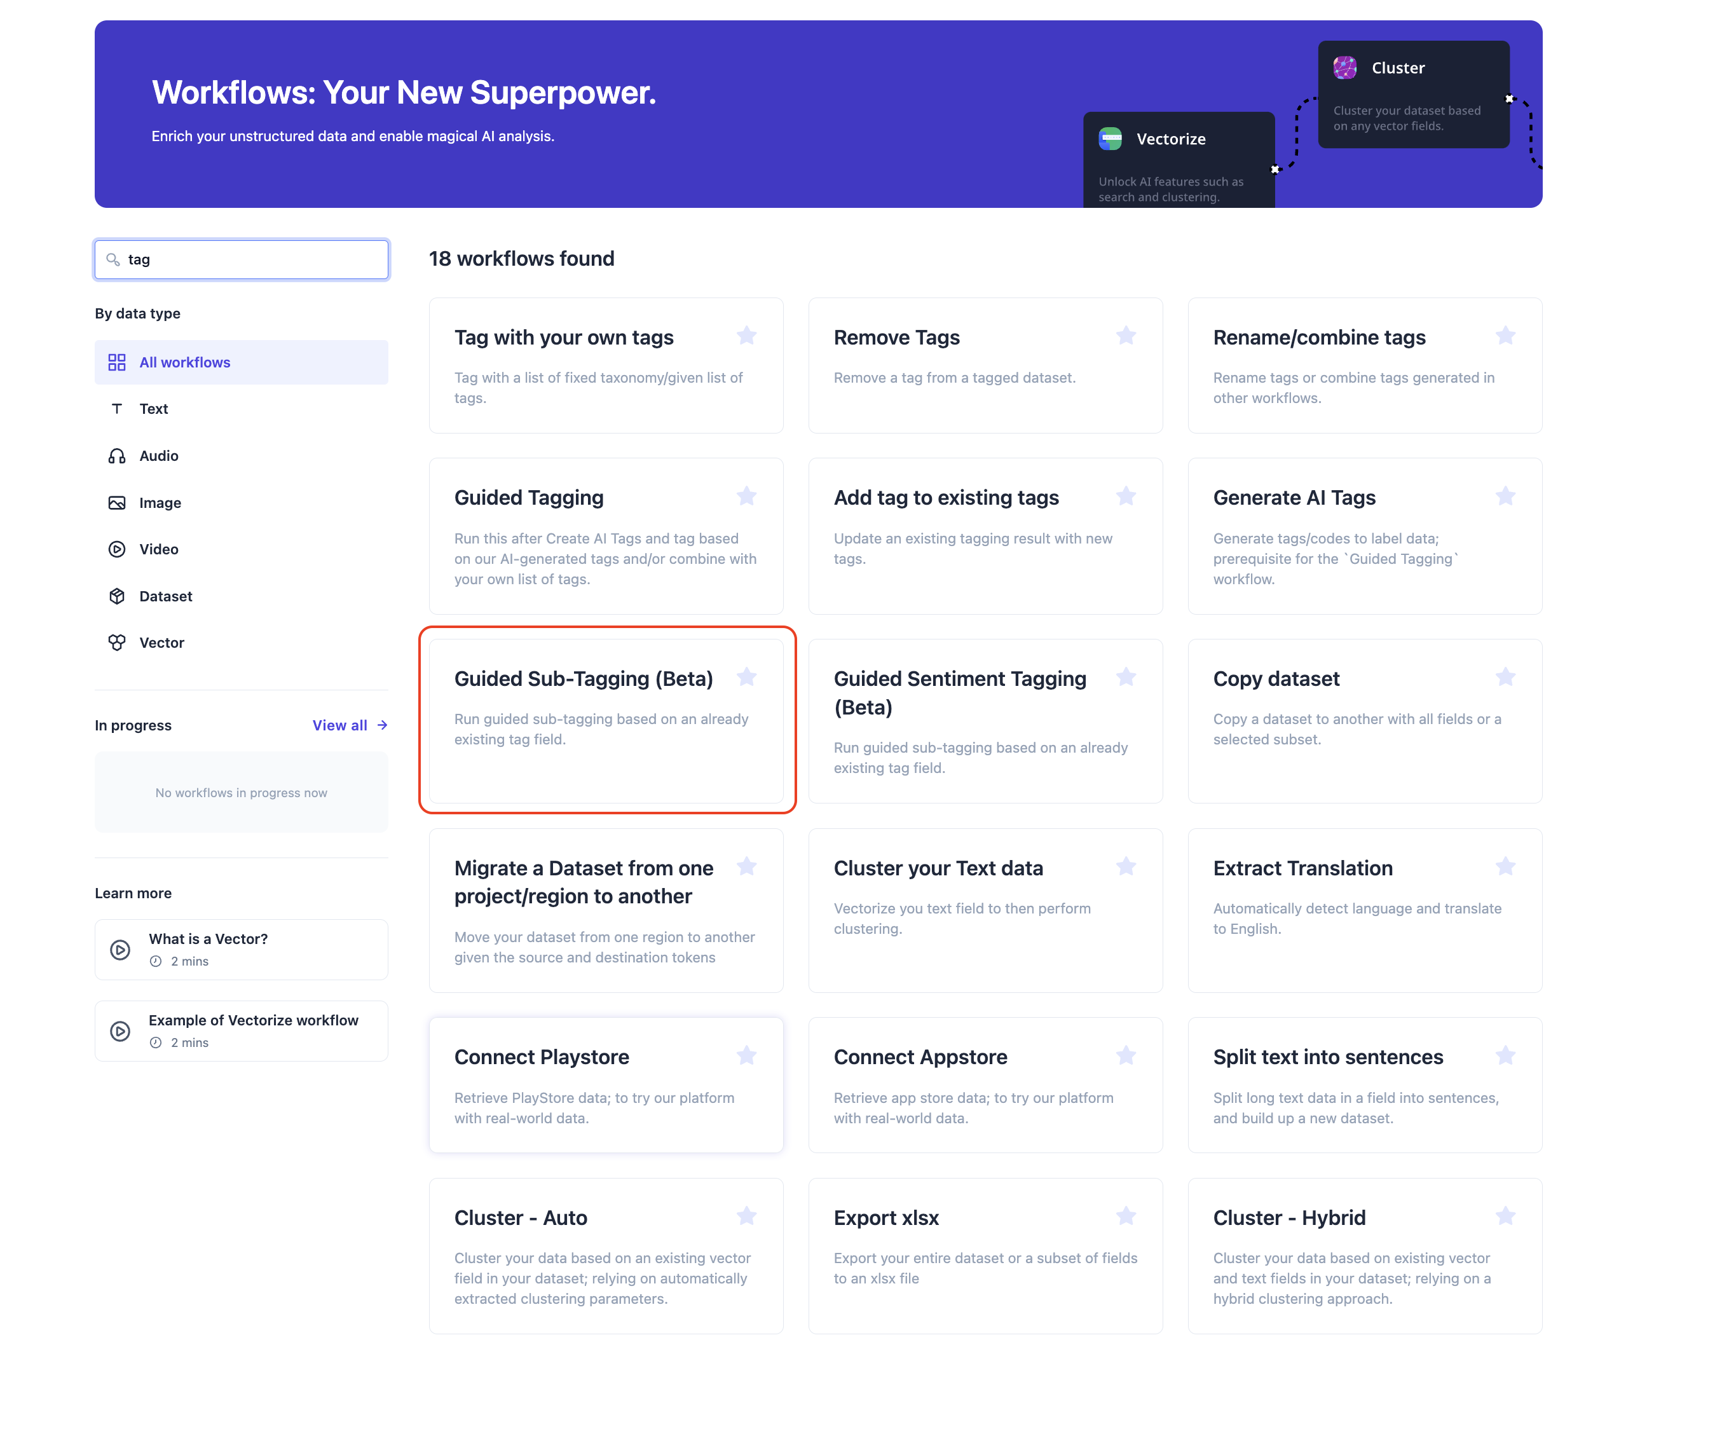The width and height of the screenshot is (1729, 1443).
Task: Filter workflows by Dataset type
Action: click(165, 596)
